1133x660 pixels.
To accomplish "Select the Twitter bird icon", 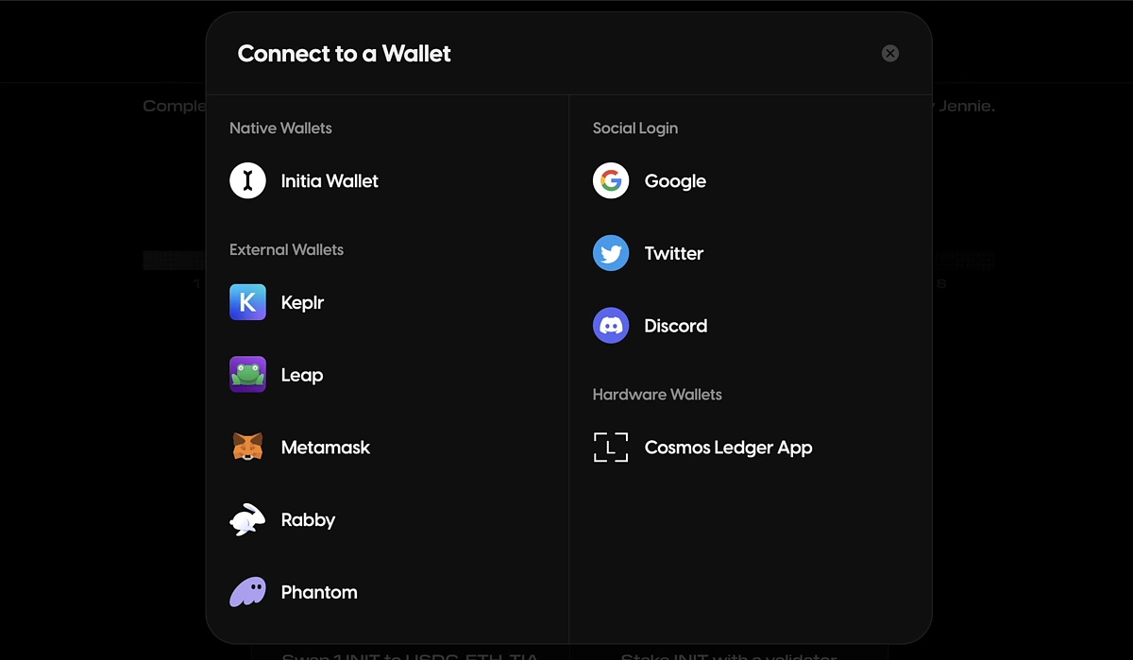I will point(611,253).
